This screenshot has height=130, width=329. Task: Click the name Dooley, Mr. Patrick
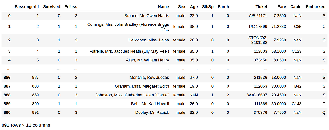tap(152, 113)
